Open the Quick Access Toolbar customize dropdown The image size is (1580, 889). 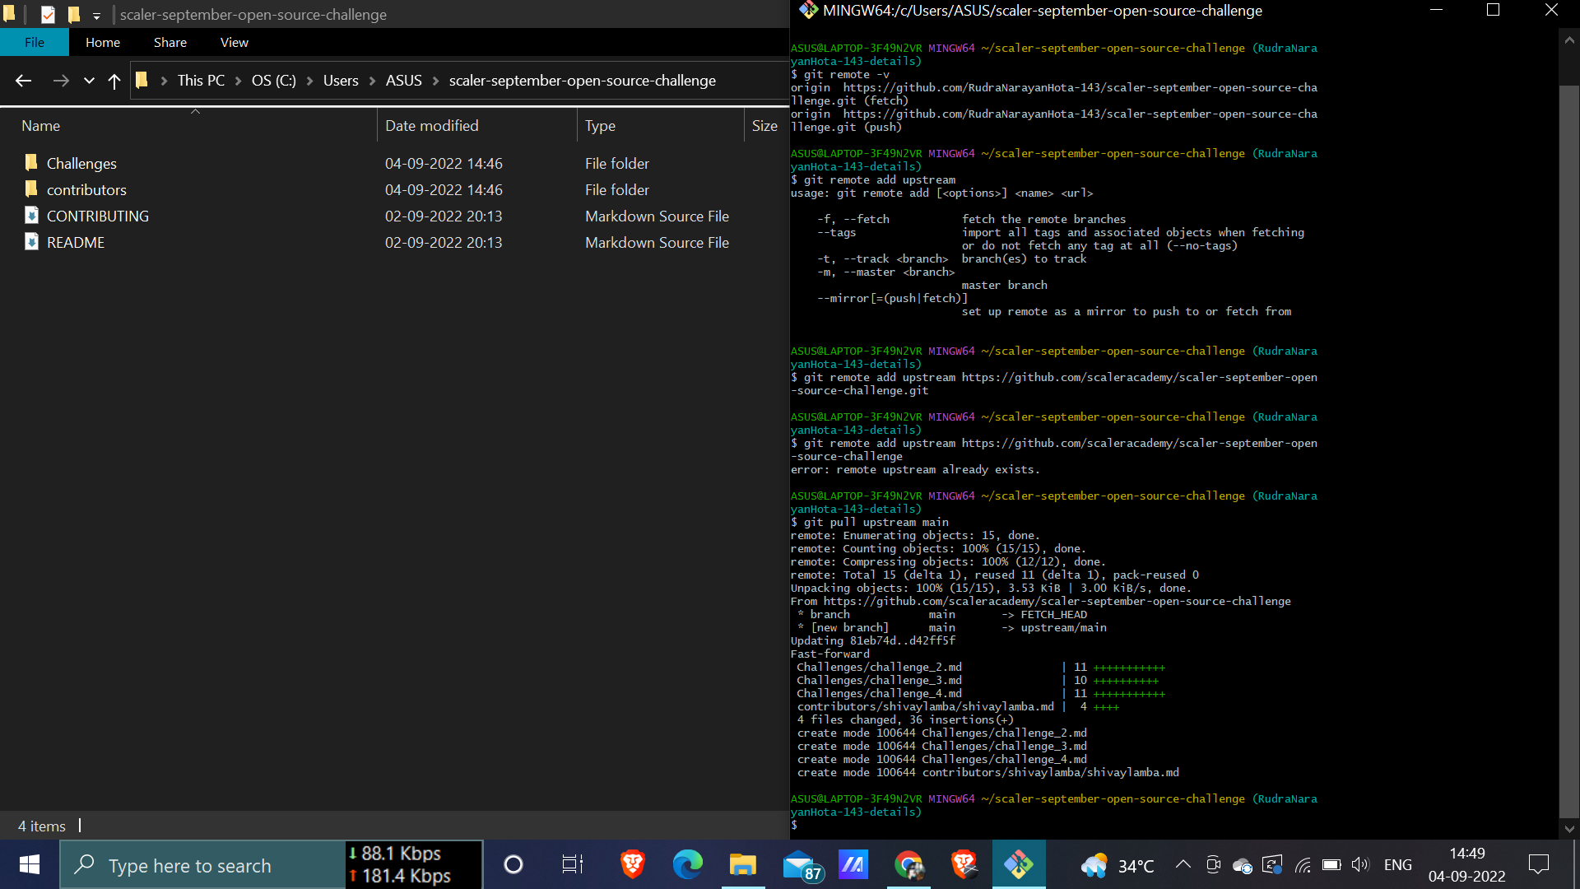(96, 16)
